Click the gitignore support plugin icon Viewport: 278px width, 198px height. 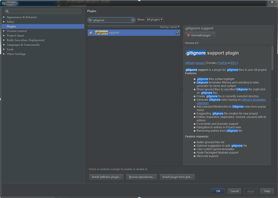tap(91, 33)
